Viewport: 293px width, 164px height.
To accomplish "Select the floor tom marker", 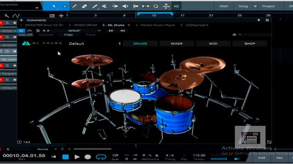I will (175, 113).
